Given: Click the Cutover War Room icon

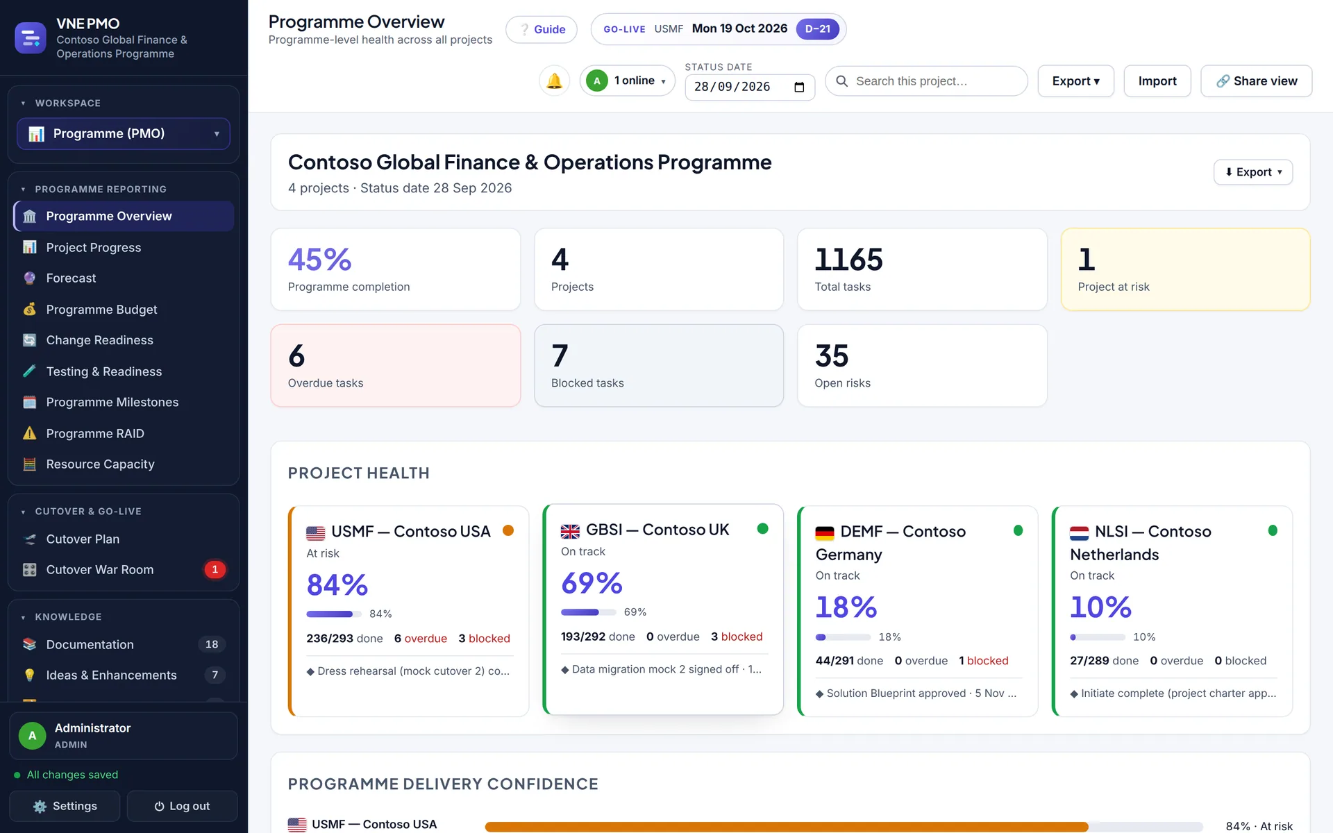Looking at the screenshot, I should pyautogui.click(x=29, y=569).
